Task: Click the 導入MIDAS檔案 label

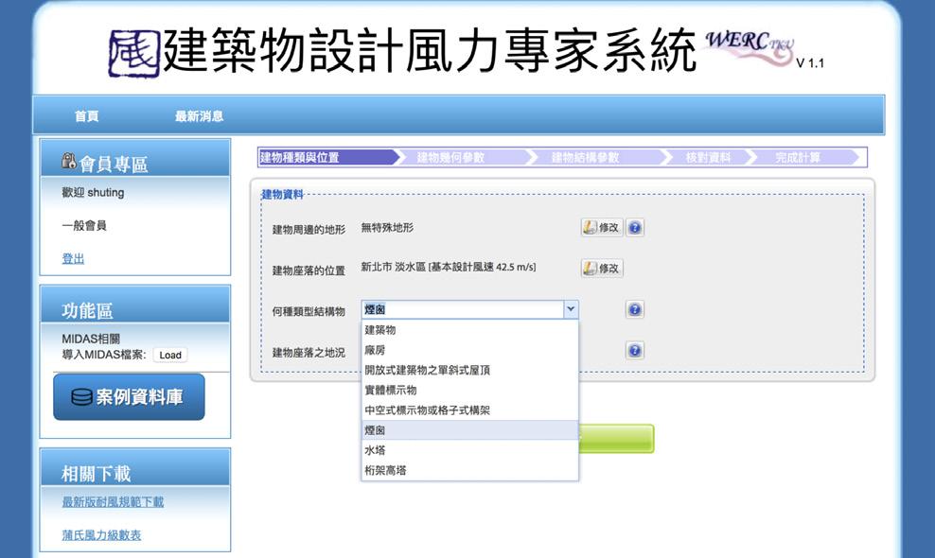Action: pyautogui.click(x=104, y=355)
